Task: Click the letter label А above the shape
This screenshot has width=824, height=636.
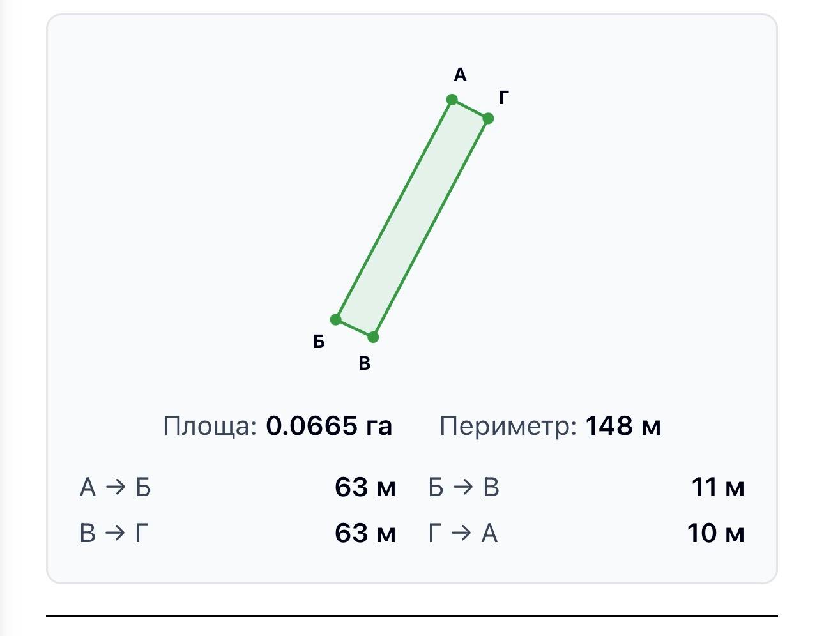Action: [460, 75]
